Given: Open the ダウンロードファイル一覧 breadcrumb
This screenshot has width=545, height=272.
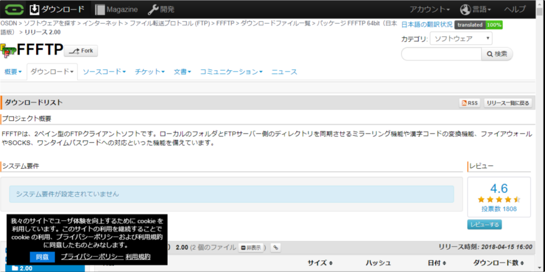Looking at the screenshot, I should click(x=275, y=23).
